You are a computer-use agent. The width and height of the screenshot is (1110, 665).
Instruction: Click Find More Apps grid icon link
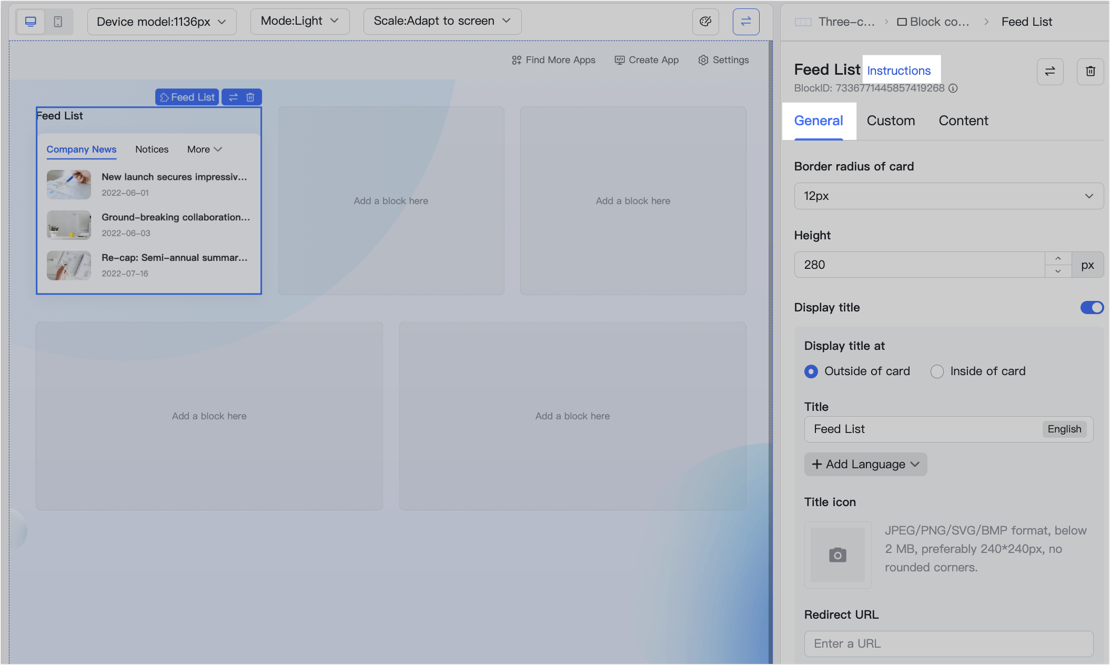tap(553, 60)
